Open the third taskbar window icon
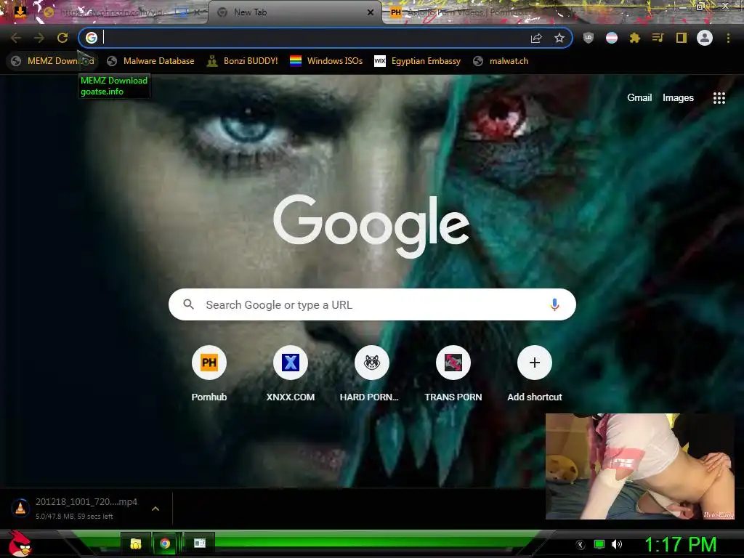 [x=200, y=543]
